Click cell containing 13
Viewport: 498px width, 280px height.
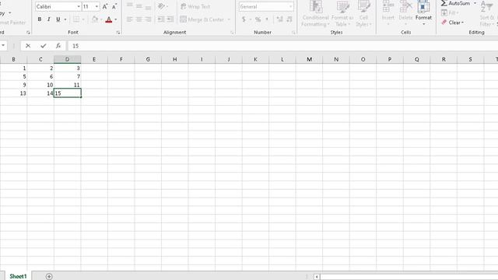tap(13, 93)
